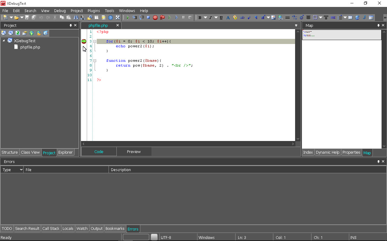Click the Full screen arrows icon
Image resolution: width=387 pixels, height=241 pixels.
click(118, 17)
